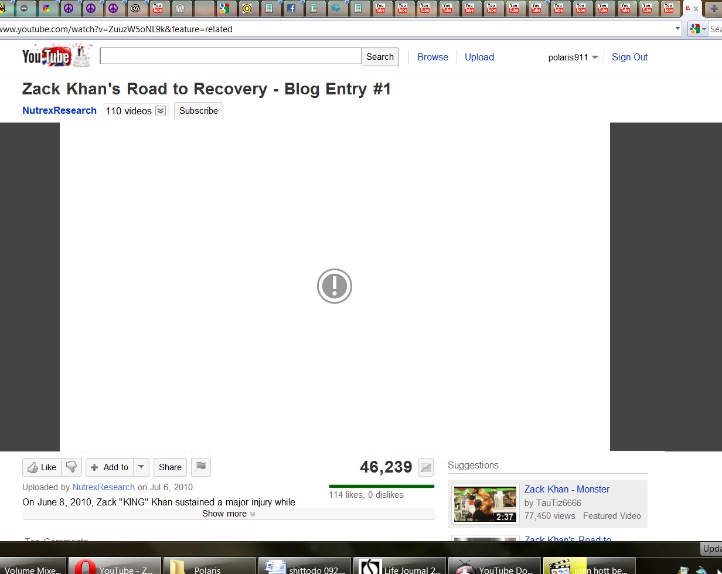This screenshot has width=722, height=574.
Task: Open the Add to dropdown arrow
Action: click(141, 467)
